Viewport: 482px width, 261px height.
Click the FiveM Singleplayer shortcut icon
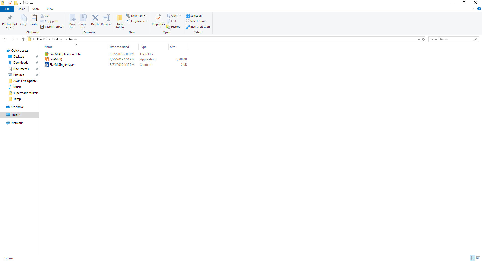[47, 64]
